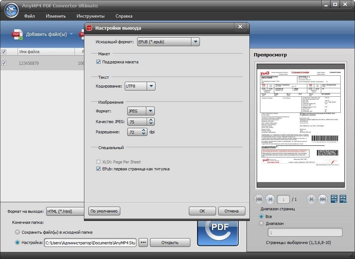This screenshot has height=259, width=355.
Task: Uncheck the file 123456879 checkbox
Action: click(4, 63)
